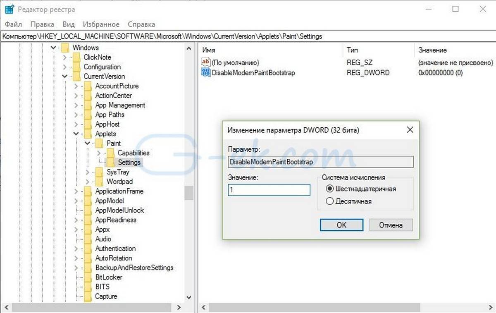
Task: Open the Справка menu
Action: (x=141, y=24)
